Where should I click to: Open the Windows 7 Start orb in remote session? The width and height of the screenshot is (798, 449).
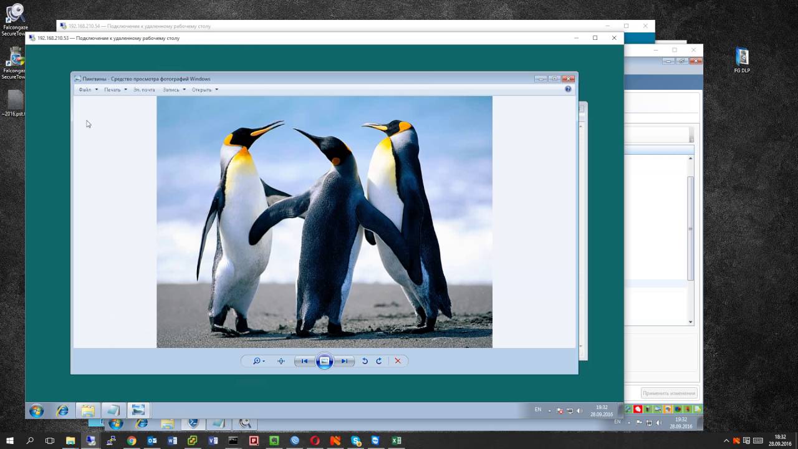coord(36,410)
